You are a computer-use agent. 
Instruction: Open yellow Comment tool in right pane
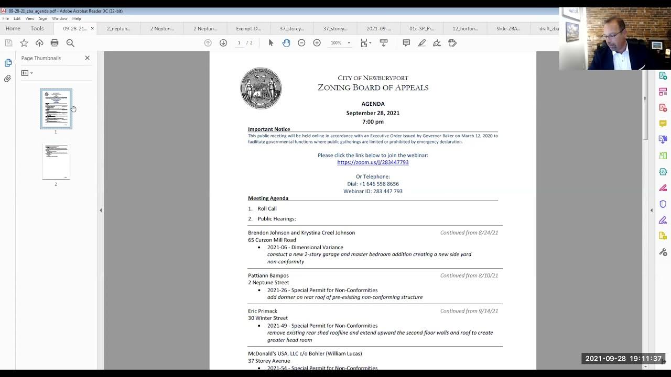coord(663,124)
